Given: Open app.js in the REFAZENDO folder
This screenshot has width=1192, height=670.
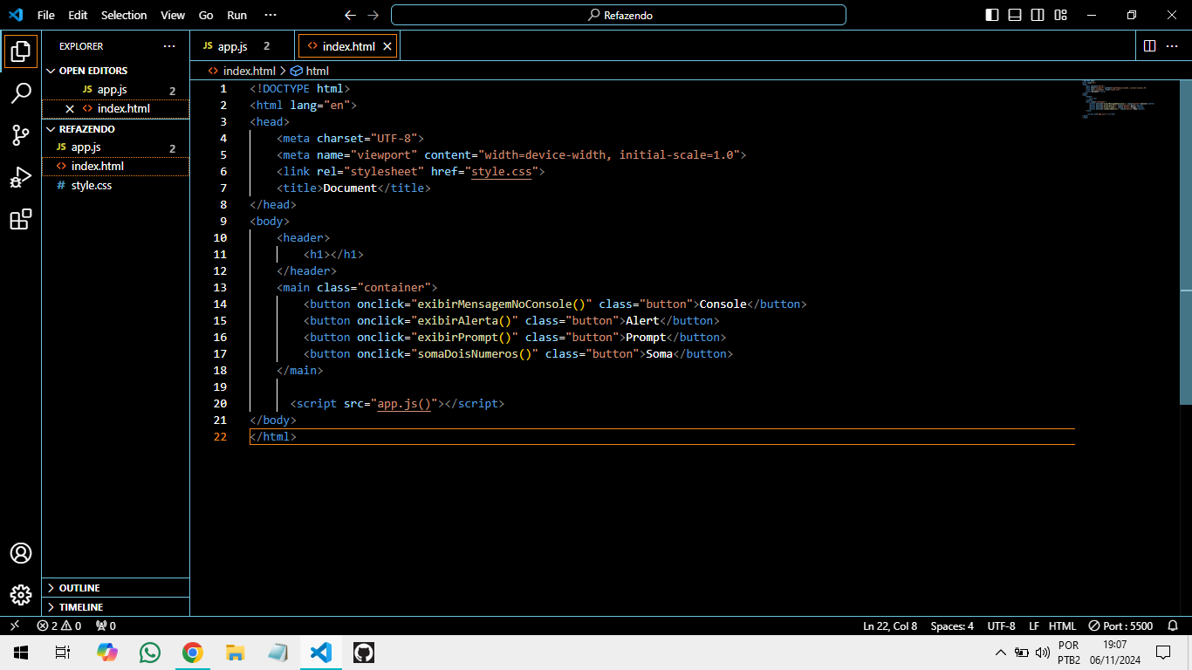Looking at the screenshot, I should [x=115, y=147].
